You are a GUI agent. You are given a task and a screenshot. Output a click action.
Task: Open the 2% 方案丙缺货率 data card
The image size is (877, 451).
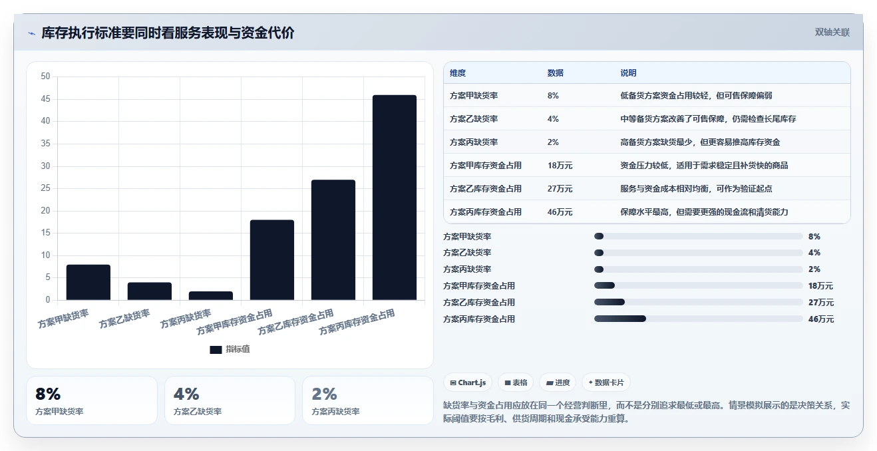pyautogui.click(x=368, y=400)
